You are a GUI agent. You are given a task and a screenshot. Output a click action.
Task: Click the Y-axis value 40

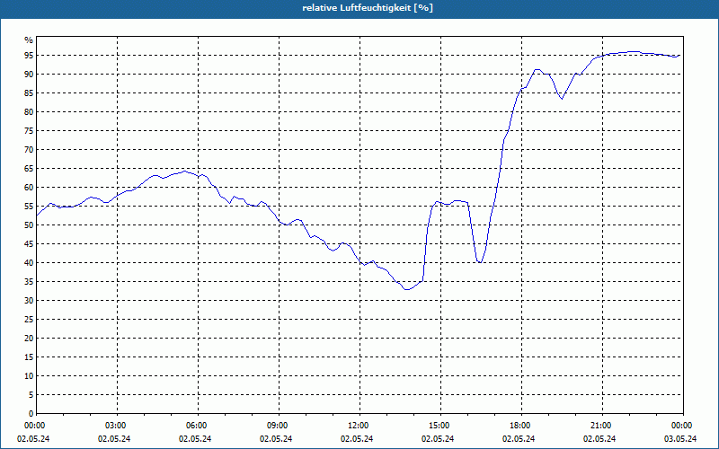[29, 263]
